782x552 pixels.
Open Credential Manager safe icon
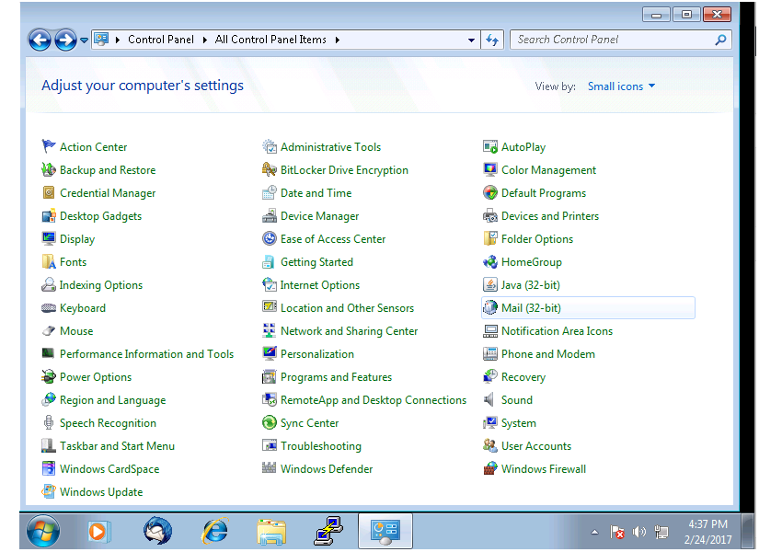(x=49, y=192)
